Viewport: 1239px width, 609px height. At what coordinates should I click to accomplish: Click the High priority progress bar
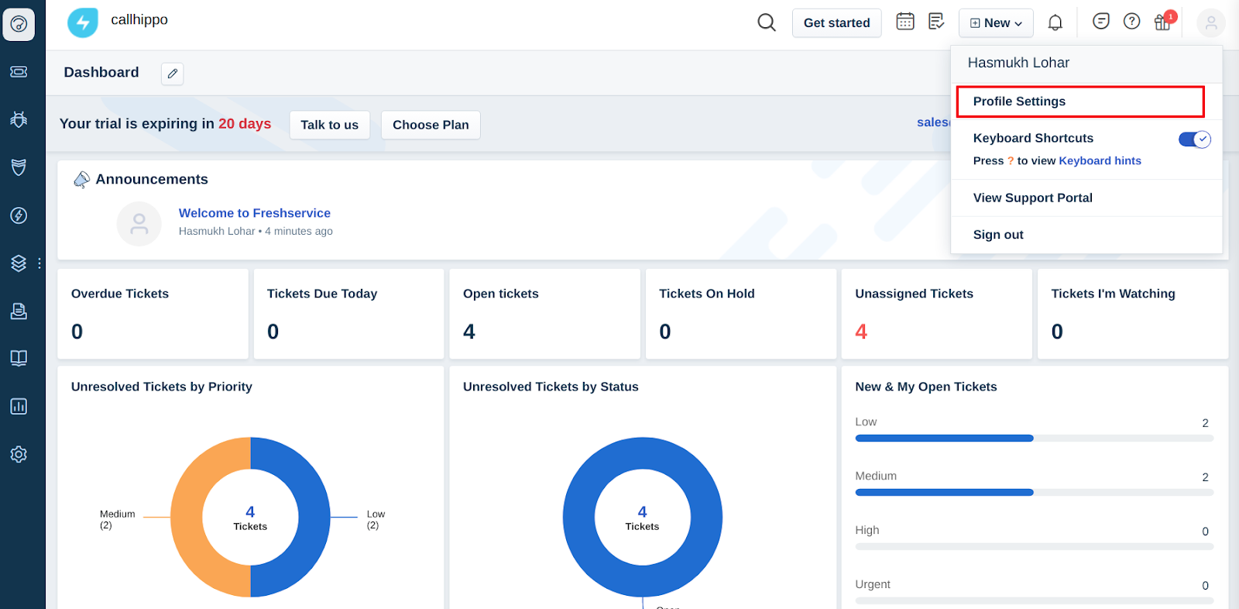(1034, 547)
